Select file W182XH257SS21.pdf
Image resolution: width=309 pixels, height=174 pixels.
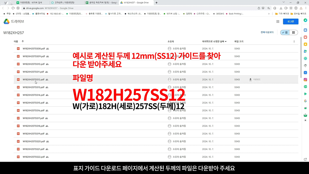point(34,149)
